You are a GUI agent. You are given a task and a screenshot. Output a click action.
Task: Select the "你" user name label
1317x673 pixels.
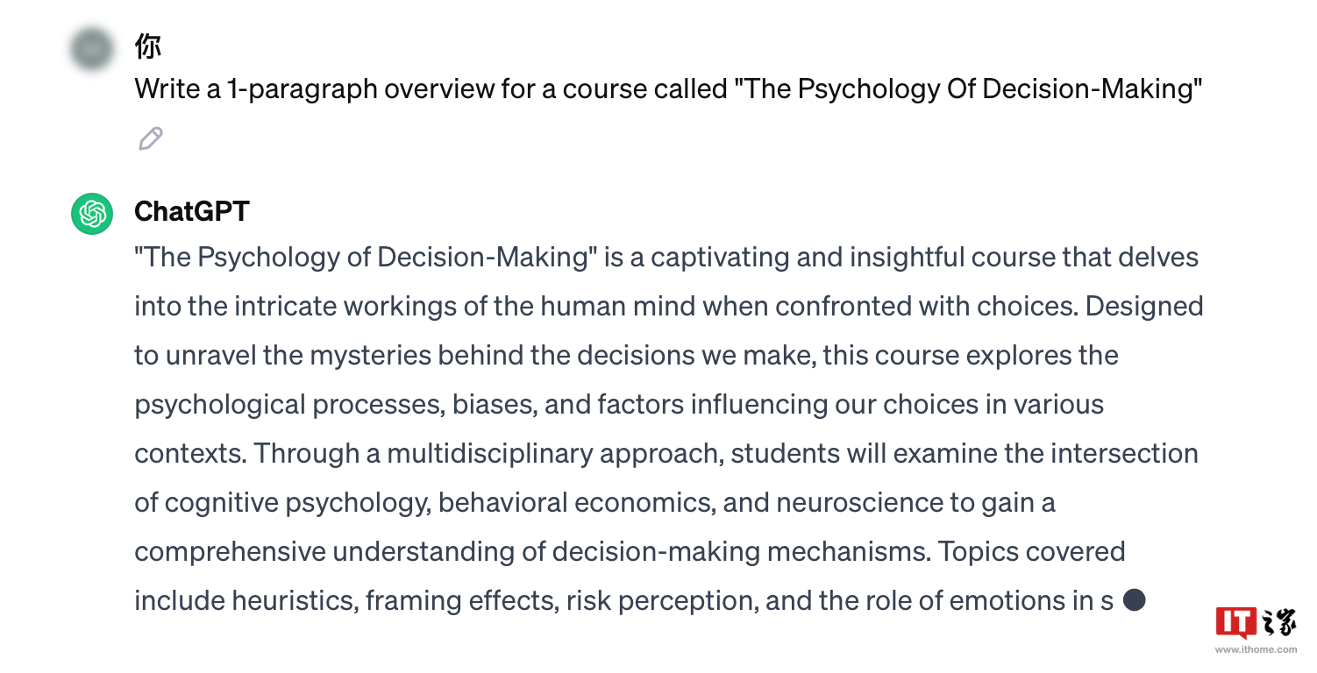[x=148, y=46]
